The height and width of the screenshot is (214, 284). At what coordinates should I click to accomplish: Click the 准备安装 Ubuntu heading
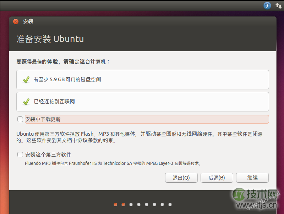pos(50,39)
